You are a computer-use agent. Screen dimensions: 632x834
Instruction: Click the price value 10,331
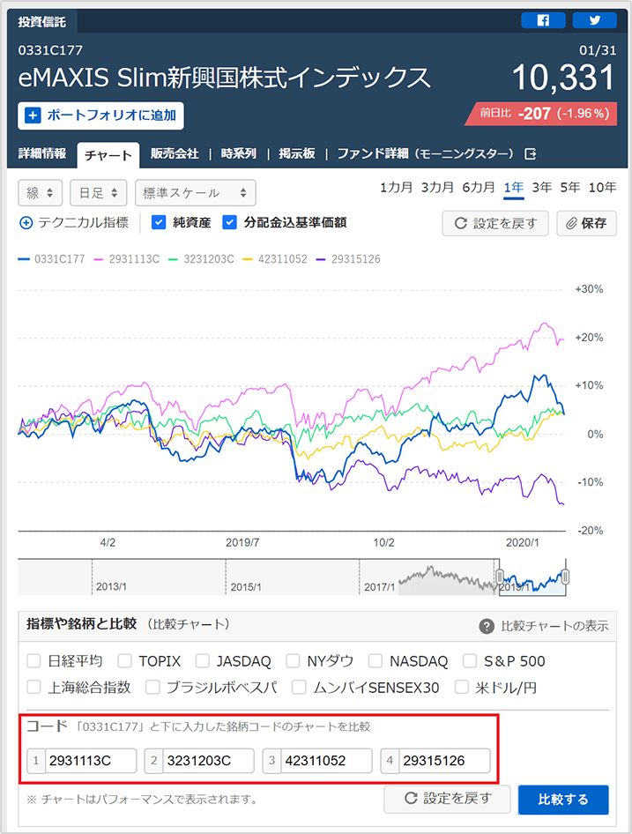(x=564, y=78)
